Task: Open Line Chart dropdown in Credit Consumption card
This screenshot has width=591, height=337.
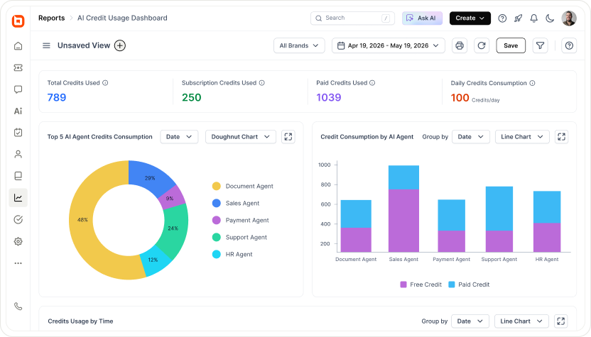Action: click(522, 137)
